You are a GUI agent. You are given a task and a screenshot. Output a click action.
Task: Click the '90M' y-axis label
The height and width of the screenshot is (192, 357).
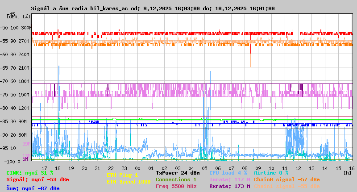pos(24,121)
